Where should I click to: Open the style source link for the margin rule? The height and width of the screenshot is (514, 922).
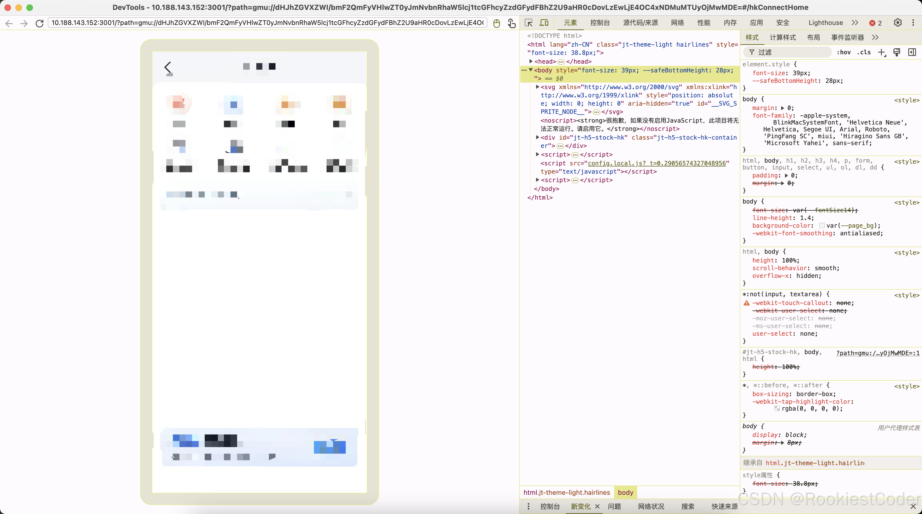tap(907, 100)
